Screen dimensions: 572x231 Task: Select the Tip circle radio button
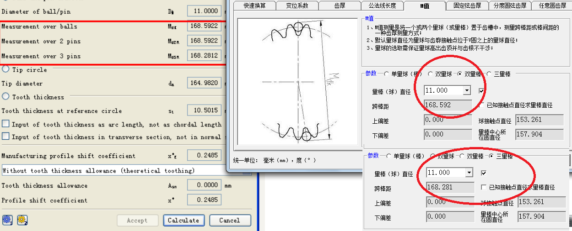[x=5, y=69]
